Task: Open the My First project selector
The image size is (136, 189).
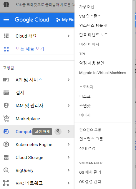Action: (x=65, y=20)
